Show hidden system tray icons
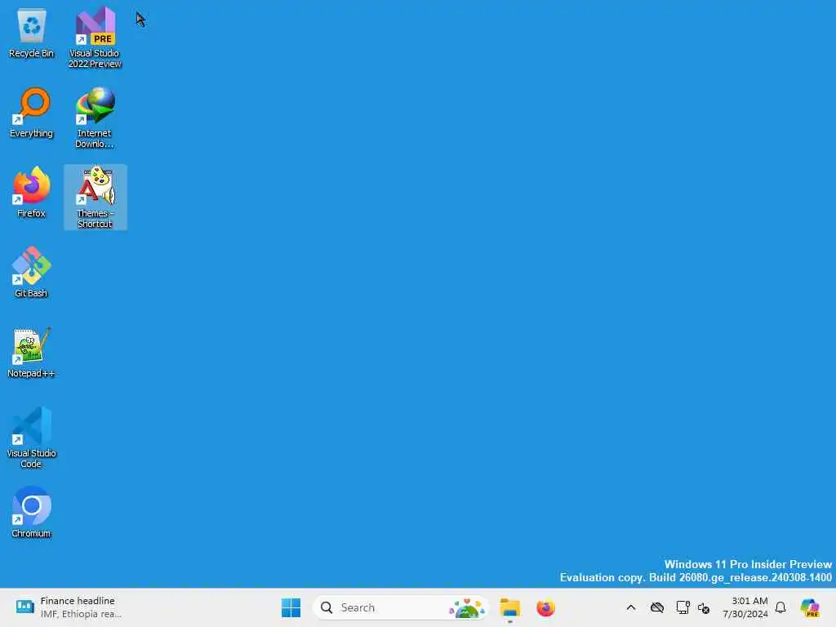The image size is (836, 627). coord(631,607)
